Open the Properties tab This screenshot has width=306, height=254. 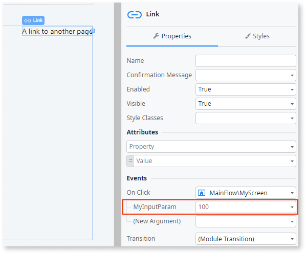coord(172,36)
